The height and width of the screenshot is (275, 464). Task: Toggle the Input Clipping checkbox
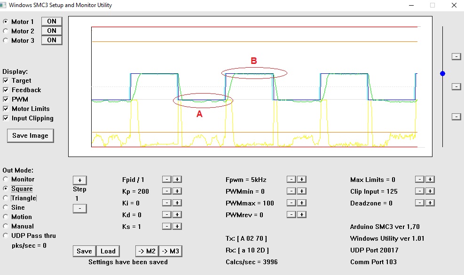(x=6, y=118)
